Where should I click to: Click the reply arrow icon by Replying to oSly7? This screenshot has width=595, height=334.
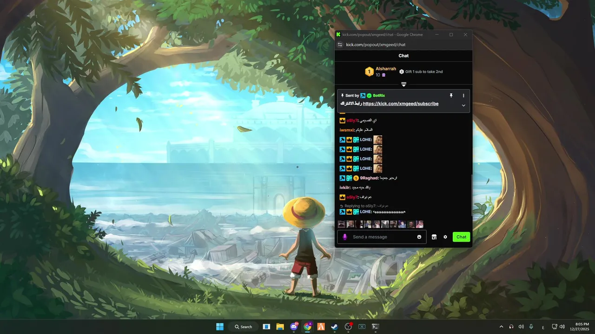[342, 206]
